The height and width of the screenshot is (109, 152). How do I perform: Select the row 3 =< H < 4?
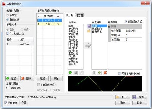coord(50,24)
